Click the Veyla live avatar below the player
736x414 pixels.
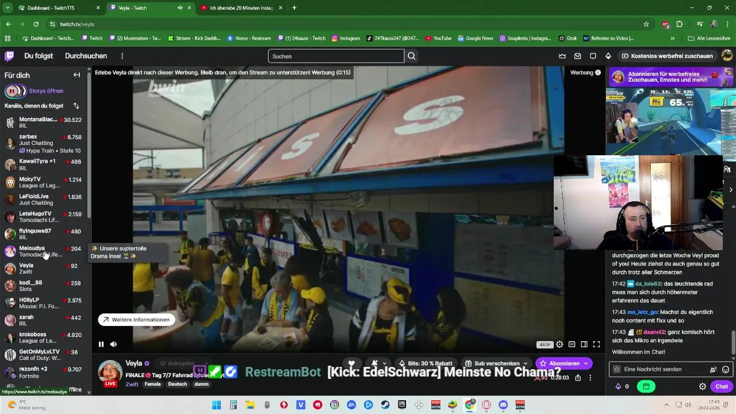click(x=109, y=373)
